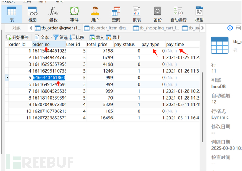The height and width of the screenshot is (171, 242).
Task: Select the order_id cell 9
Action: (x=20, y=104)
